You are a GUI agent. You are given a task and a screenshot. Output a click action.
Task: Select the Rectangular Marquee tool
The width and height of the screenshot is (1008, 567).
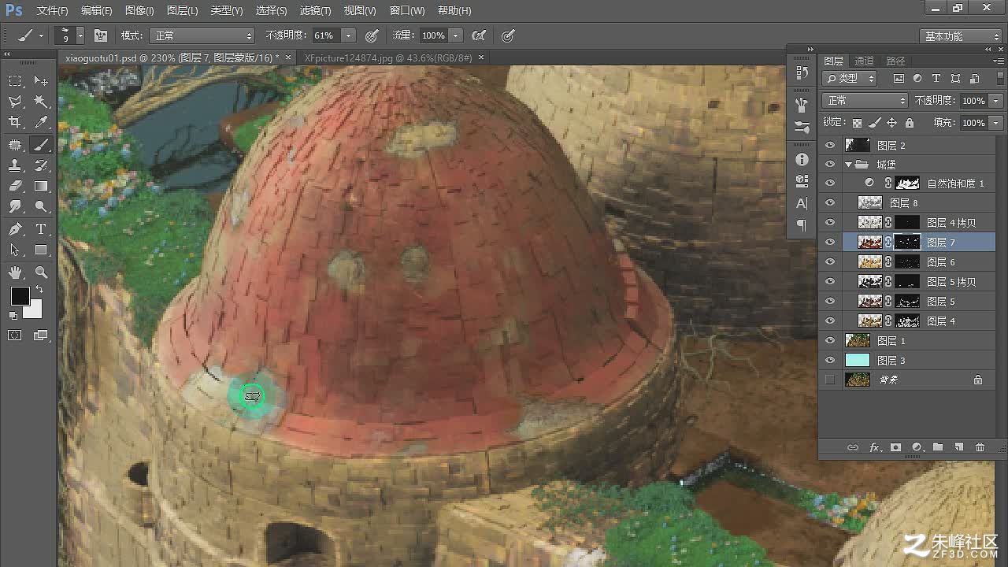point(15,81)
